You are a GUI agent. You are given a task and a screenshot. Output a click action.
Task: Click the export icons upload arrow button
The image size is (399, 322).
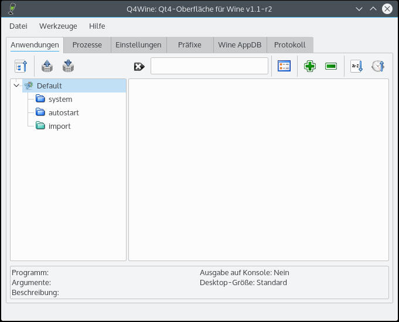[47, 66]
